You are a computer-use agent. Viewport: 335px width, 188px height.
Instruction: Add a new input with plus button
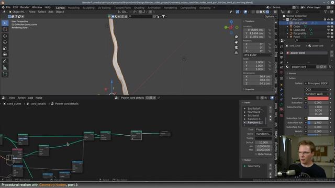(x=271, y=108)
